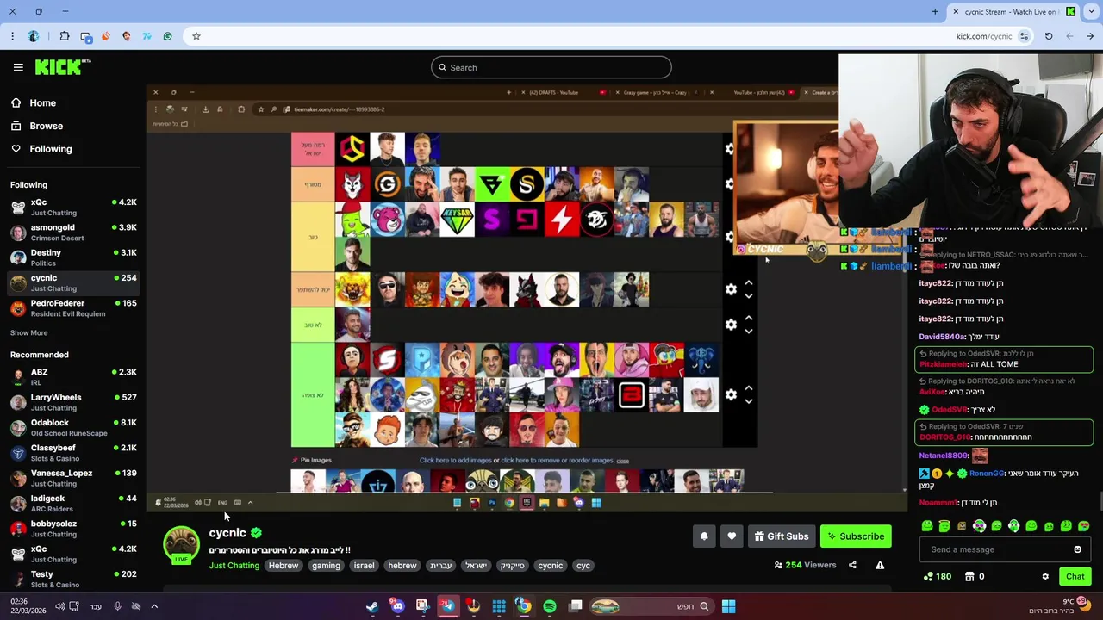Screen dimensions: 1103x620
Task: Open the Kick hamburger sidebar menu
Action: pyautogui.click(x=18, y=67)
